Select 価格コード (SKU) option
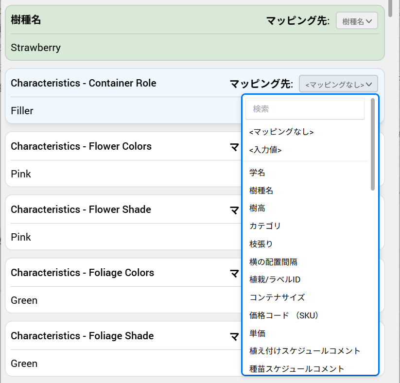This screenshot has height=383, width=400. (x=284, y=315)
